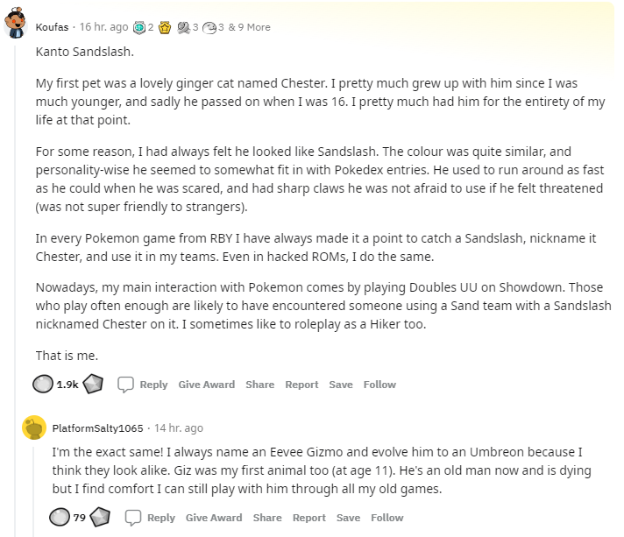Upvote PlatformSalty1065's Eevee comment
This screenshot has width=624, height=537.
coord(60,518)
